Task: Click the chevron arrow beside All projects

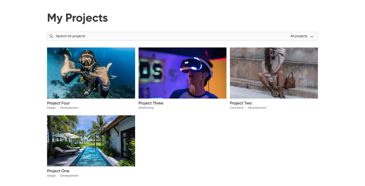Action: tap(312, 36)
